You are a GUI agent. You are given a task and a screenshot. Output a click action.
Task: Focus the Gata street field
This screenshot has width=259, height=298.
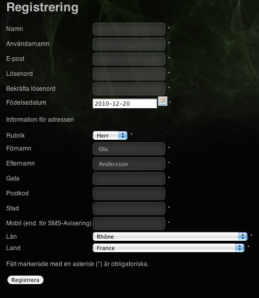129,179
